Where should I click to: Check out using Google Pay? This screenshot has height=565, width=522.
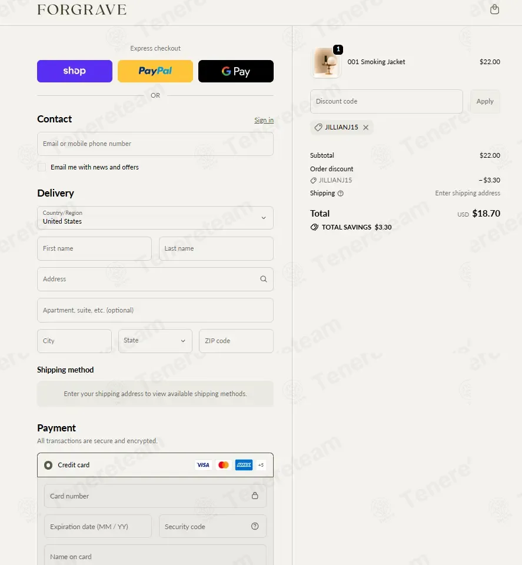click(236, 71)
